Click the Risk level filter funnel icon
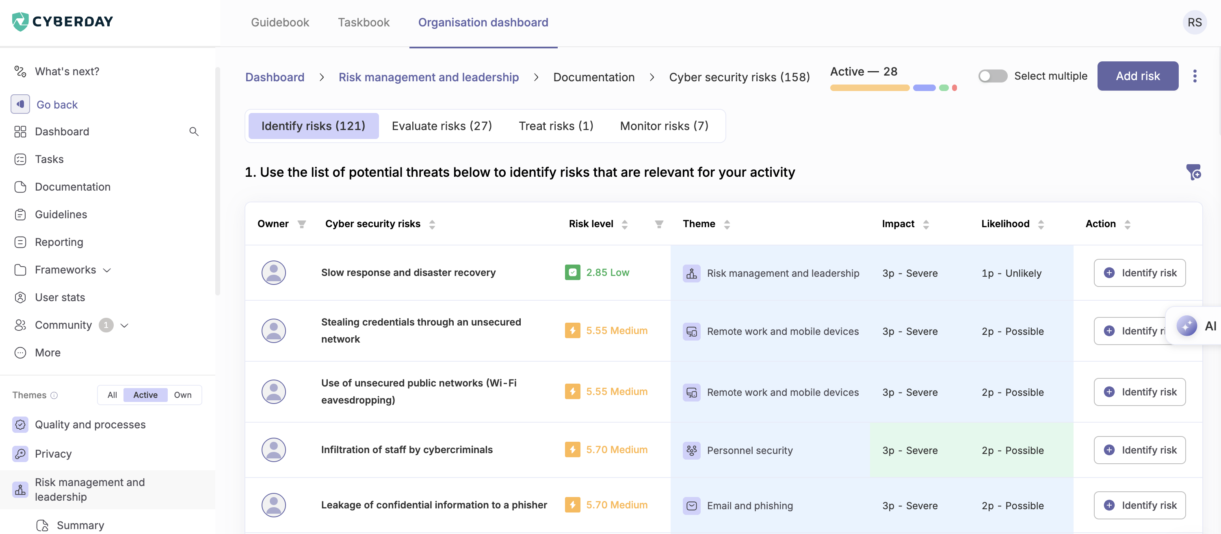1221x534 pixels. point(658,224)
